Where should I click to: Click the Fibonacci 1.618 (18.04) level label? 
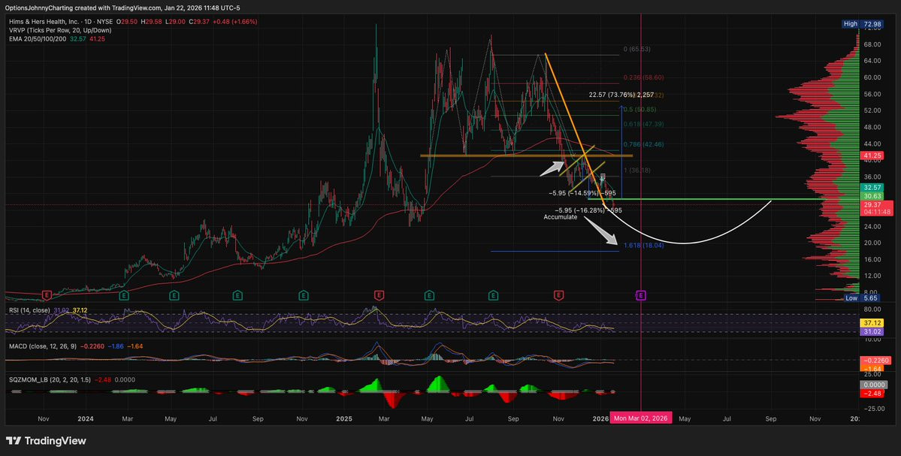(x=644, y=245)
